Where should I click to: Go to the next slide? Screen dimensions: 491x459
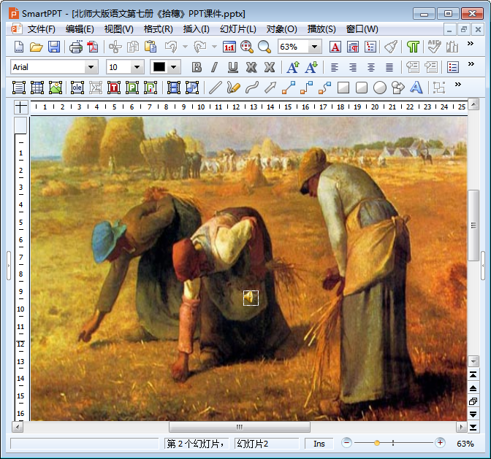473,414
